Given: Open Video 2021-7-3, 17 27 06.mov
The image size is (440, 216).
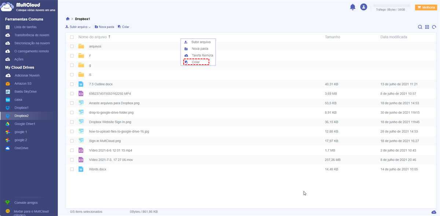Looking at the screenshot, I should 111,160.
